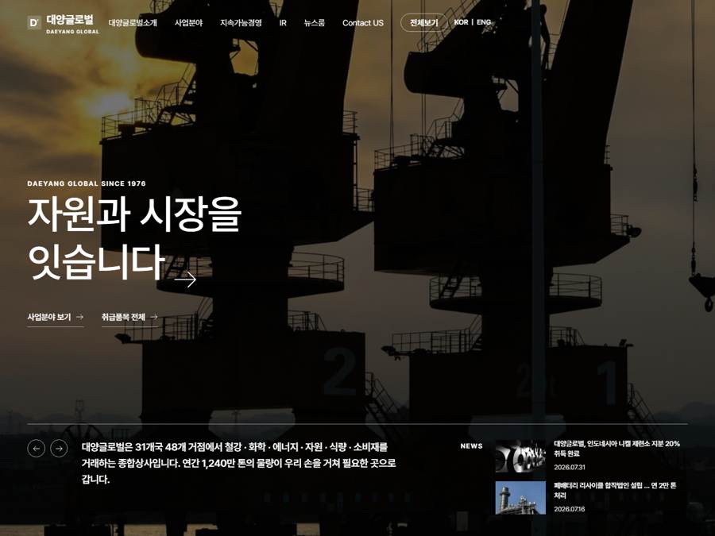Open the Contact US menu

pyautogui.click(x=363, y=23)
